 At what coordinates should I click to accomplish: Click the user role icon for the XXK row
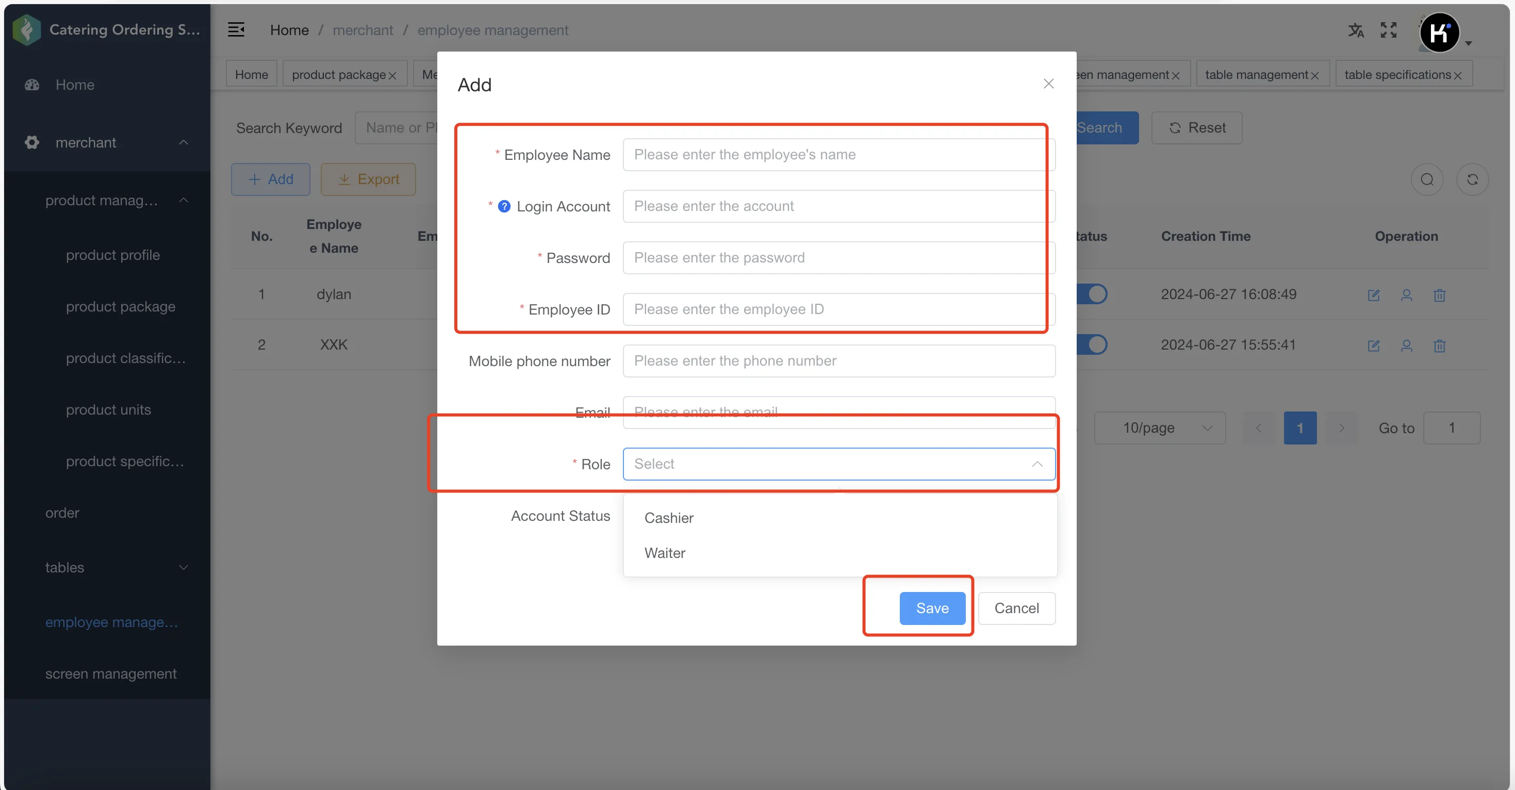click(1406, 345)
